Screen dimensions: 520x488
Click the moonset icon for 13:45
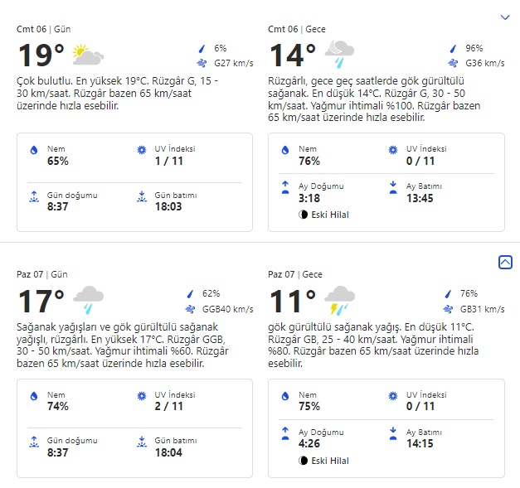click(392, 187)
